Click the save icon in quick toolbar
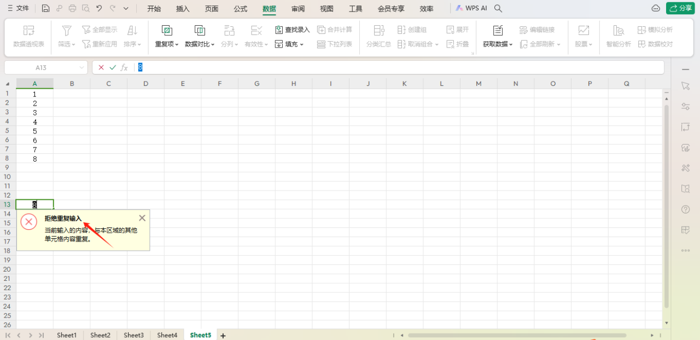The width and height of the screenshot is (700, 340). [x=45, y=9]
